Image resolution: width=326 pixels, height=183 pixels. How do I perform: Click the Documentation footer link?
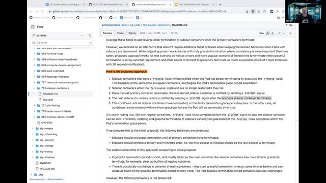tap(38, 179)
